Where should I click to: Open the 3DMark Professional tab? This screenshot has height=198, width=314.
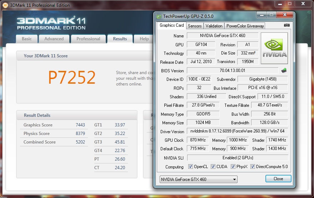[x=88, y=39]
